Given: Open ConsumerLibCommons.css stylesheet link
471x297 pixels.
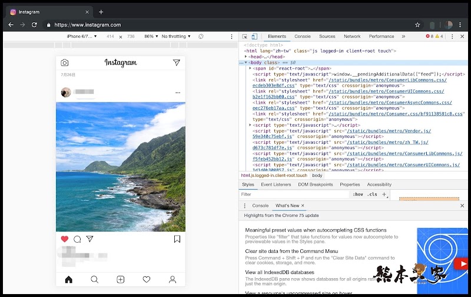Looking at the screenshot, I should 387,80.
